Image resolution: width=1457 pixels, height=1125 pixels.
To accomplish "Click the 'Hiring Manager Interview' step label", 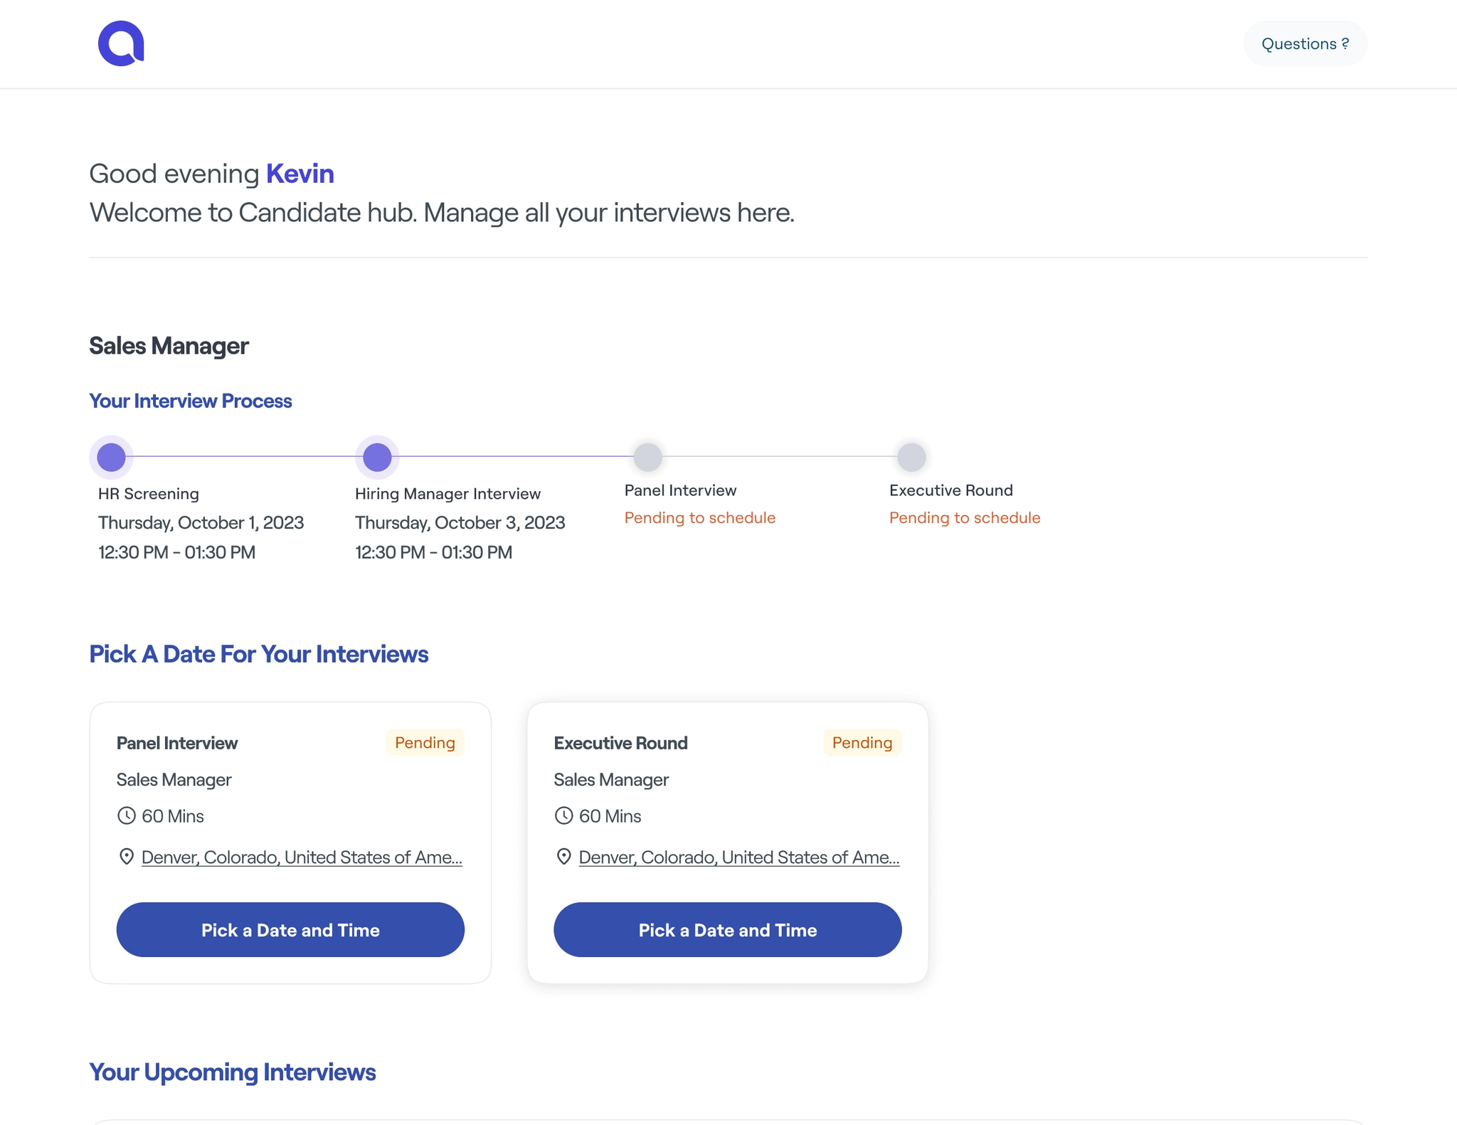I will click(447, 493).
